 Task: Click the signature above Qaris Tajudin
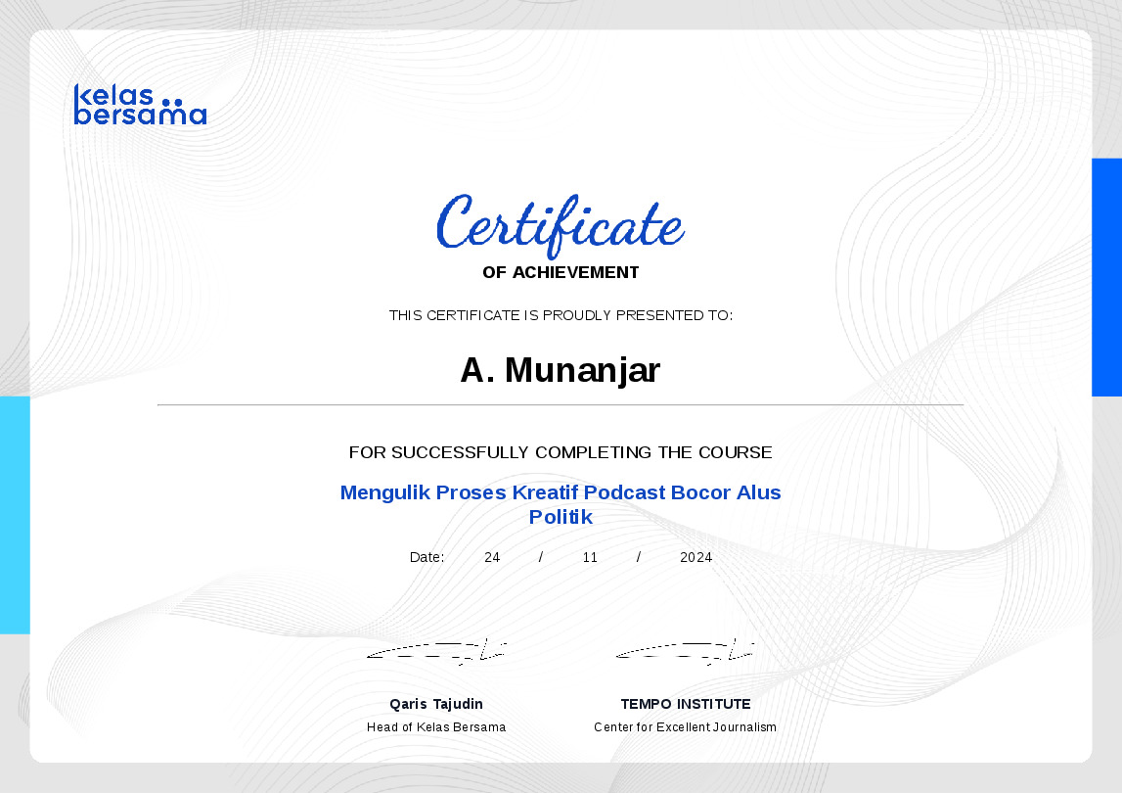436,652
